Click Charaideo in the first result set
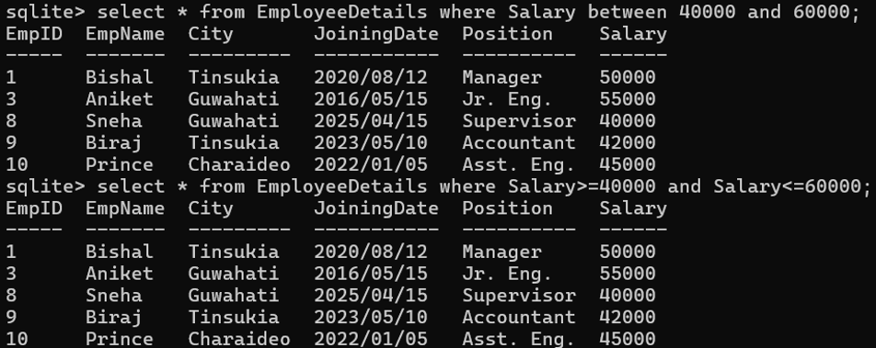876x348 pixels. (x=239, y=164)
